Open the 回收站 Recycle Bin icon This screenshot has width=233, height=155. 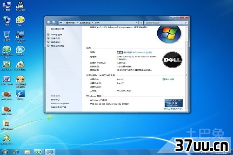[x=7, y=36]
